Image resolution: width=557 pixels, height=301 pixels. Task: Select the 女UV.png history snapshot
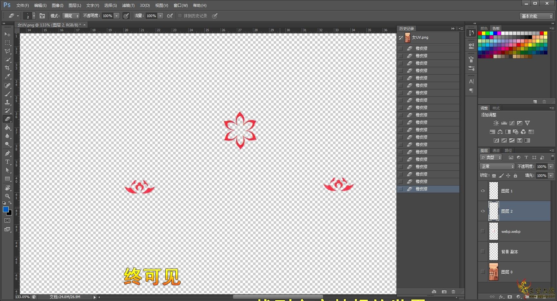428,37
